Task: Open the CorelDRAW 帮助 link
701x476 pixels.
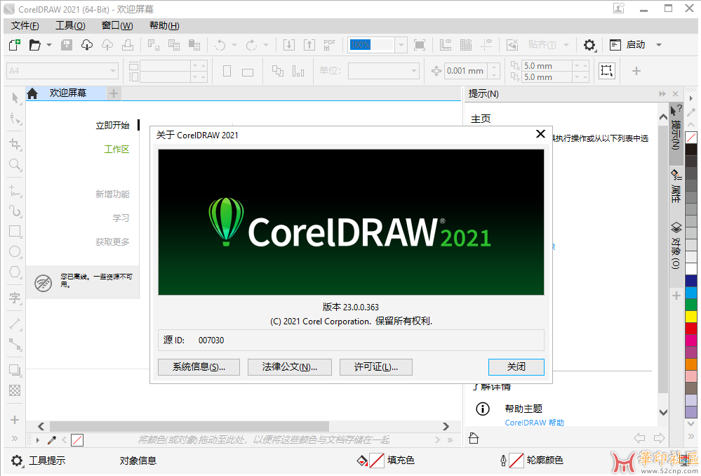Action: click(534, 423)
